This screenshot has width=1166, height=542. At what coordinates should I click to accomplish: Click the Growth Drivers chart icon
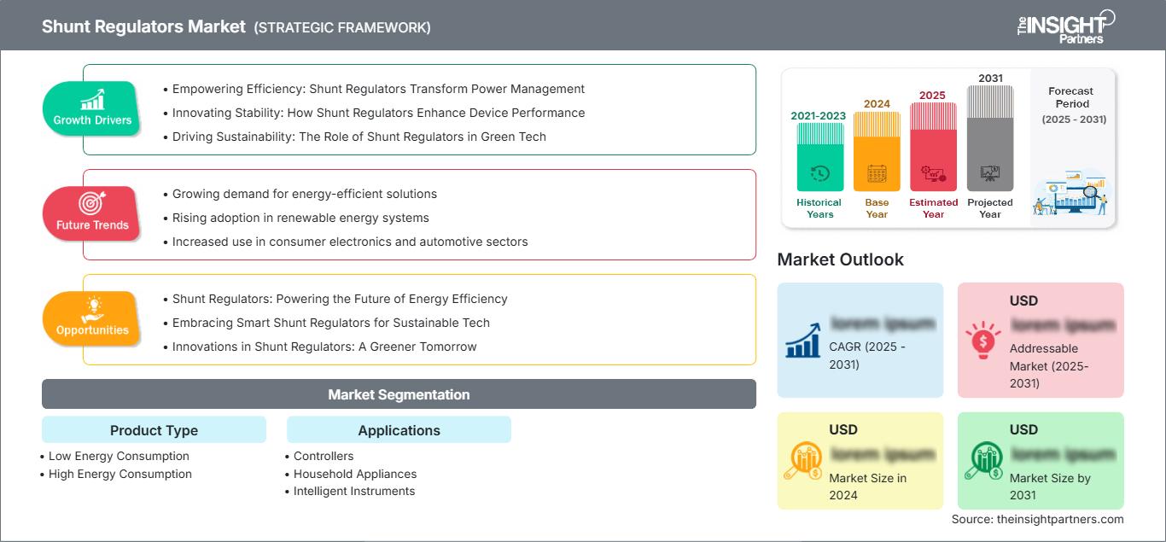pyautogui.click(x=92, y=98)
